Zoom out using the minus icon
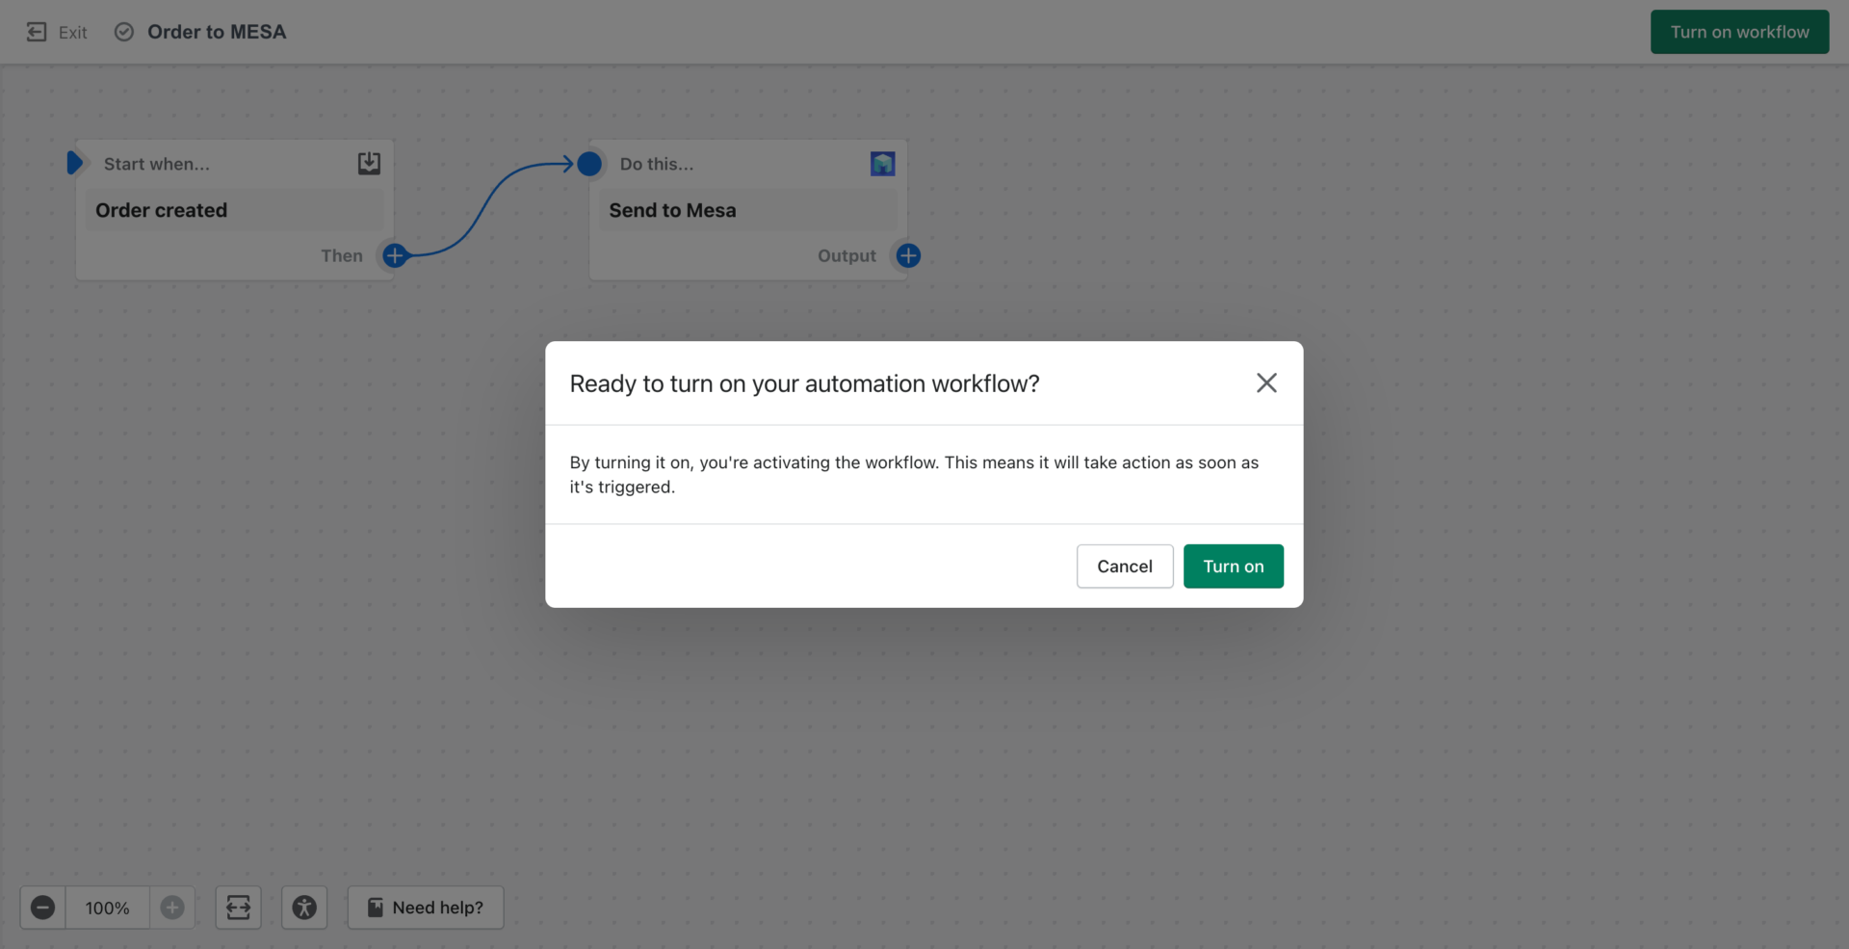Viewport: 1849px width, 949px height. click(x=41, y=907)
